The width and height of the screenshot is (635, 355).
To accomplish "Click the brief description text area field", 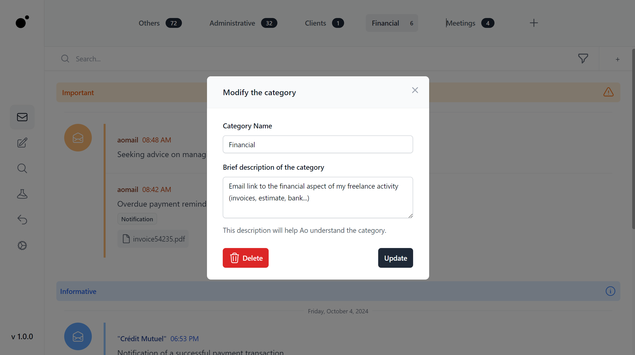I will pos(317,198).
